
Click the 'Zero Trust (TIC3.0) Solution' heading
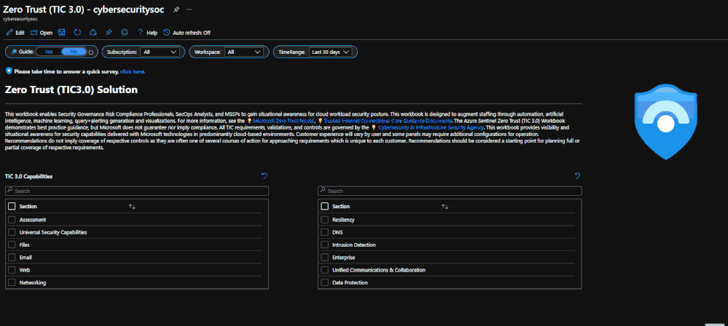coord(71,90)
